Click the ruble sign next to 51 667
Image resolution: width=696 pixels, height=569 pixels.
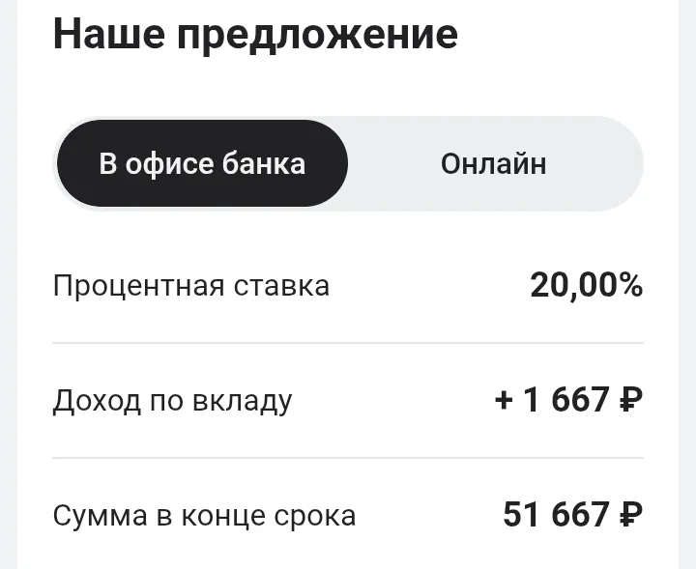pyautogui.click(x=630, y=515)
